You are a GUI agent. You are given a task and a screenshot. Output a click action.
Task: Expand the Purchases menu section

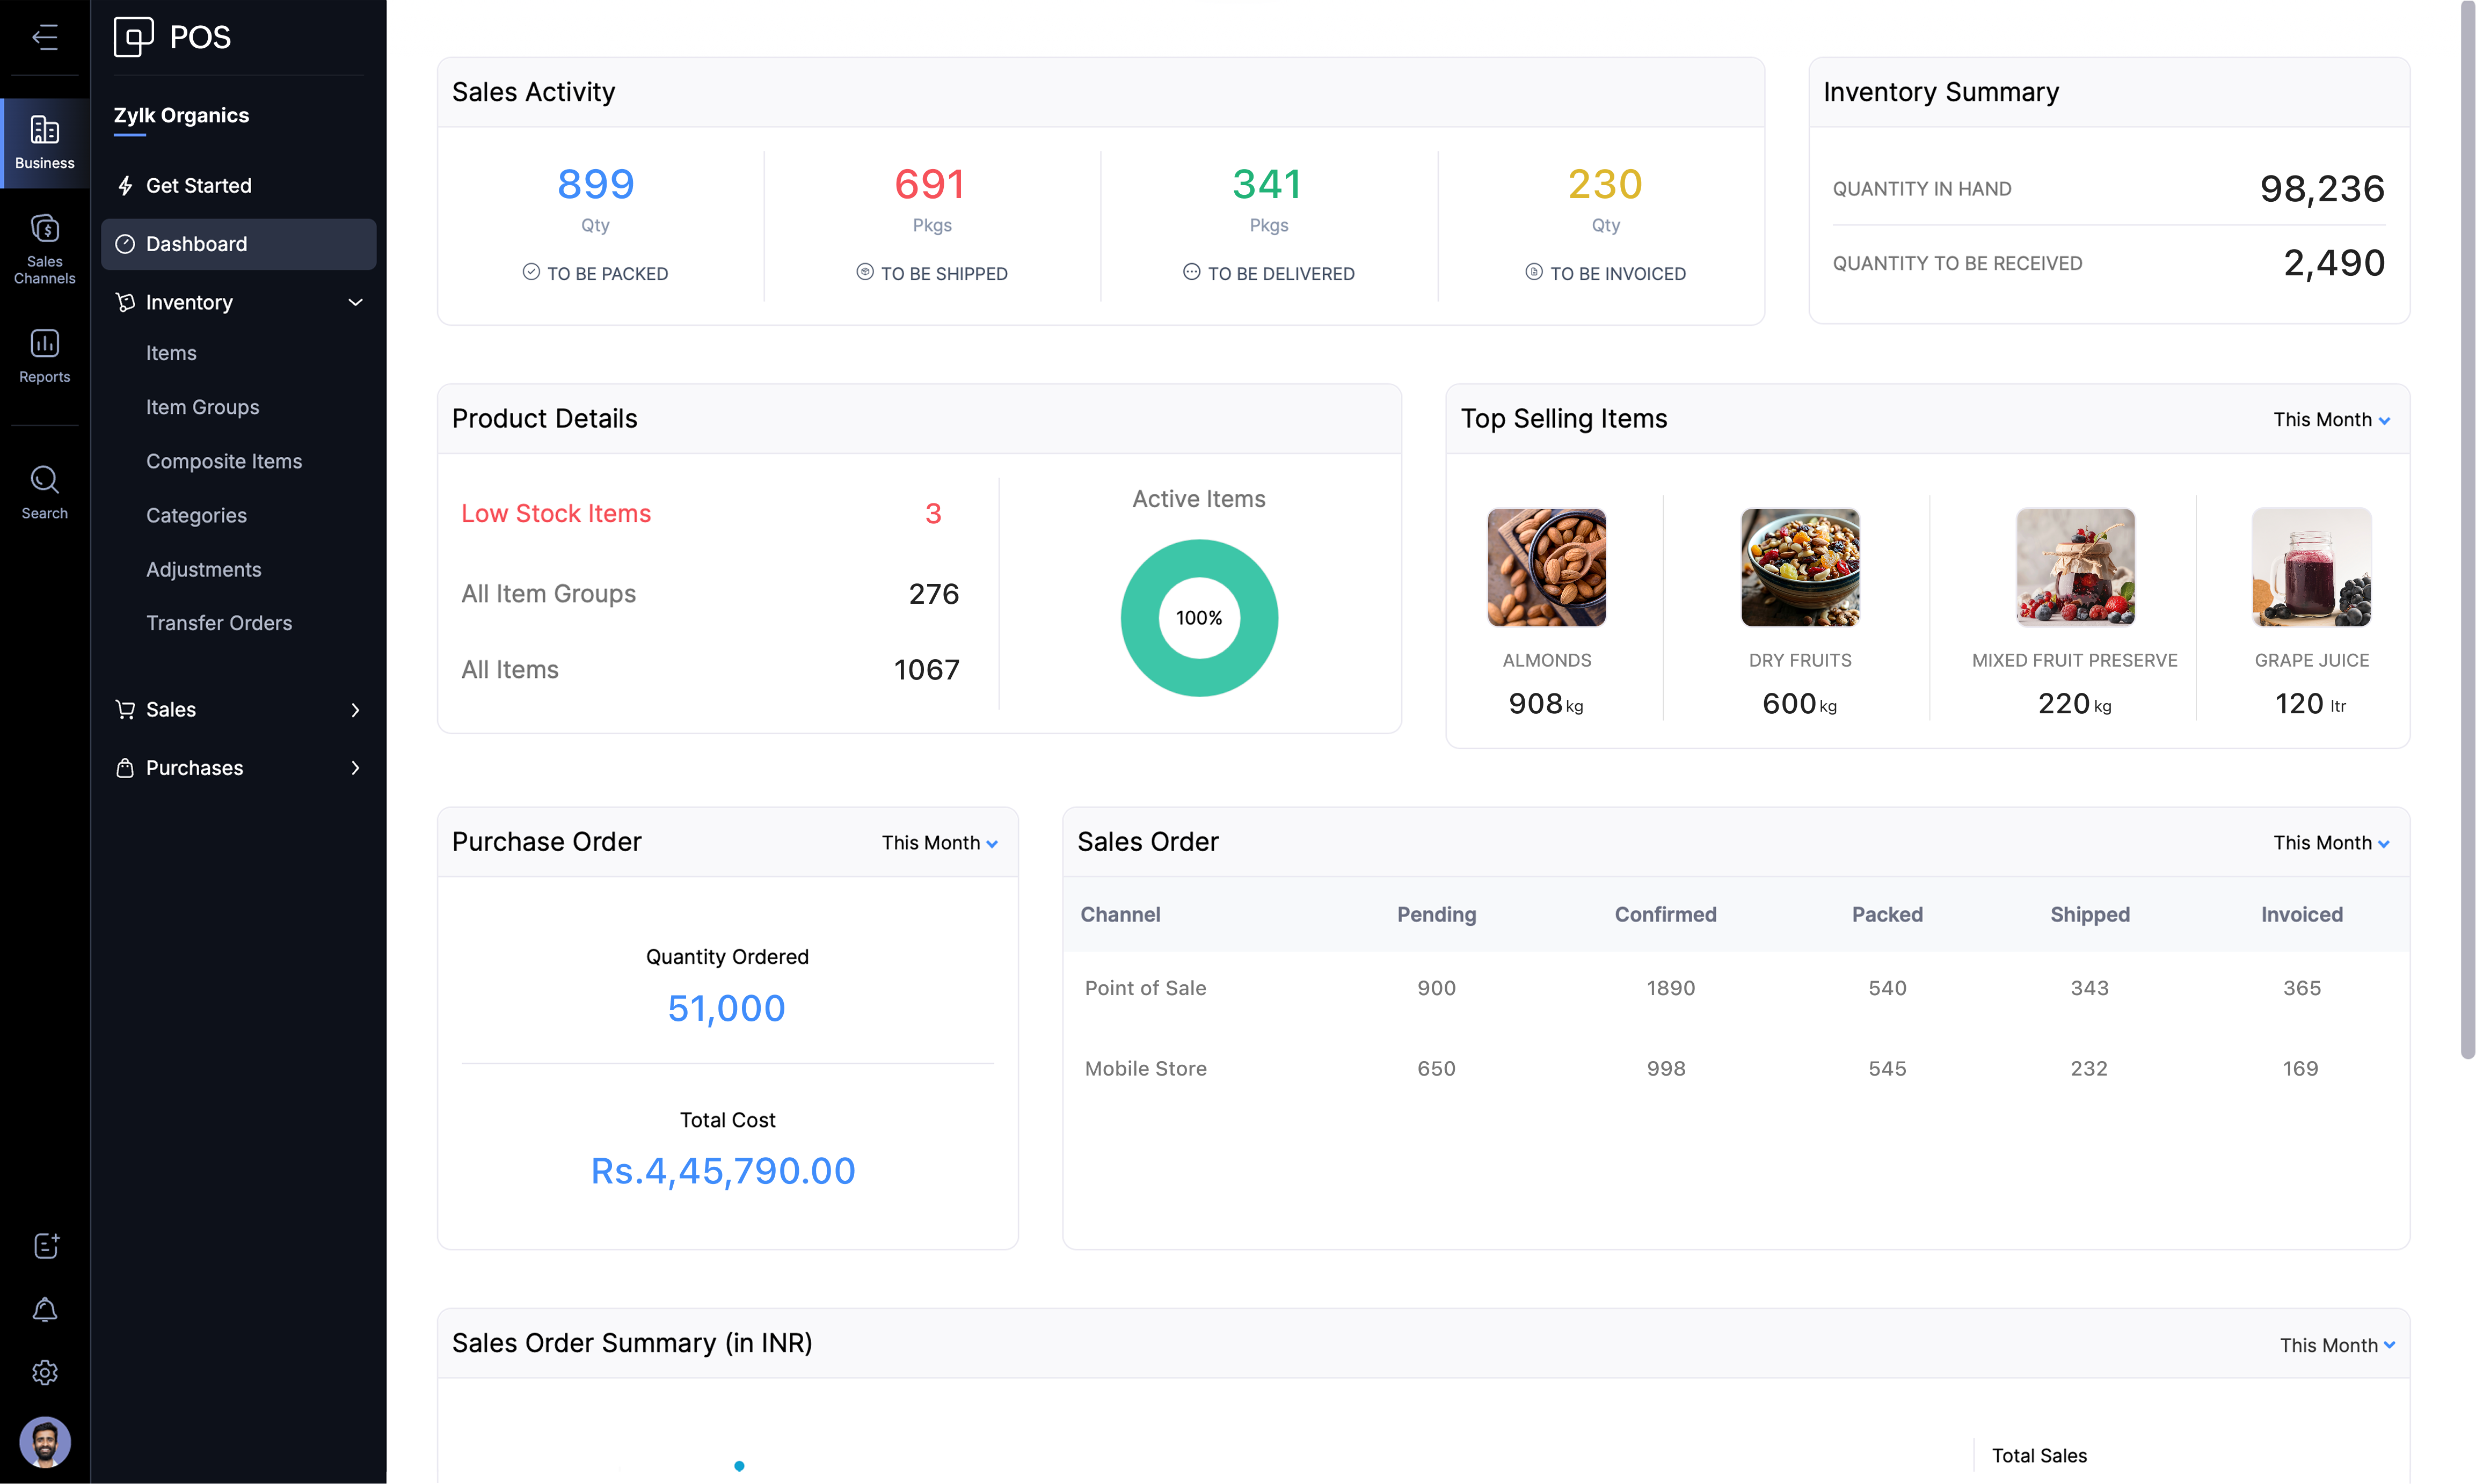[x=355, y=768]
